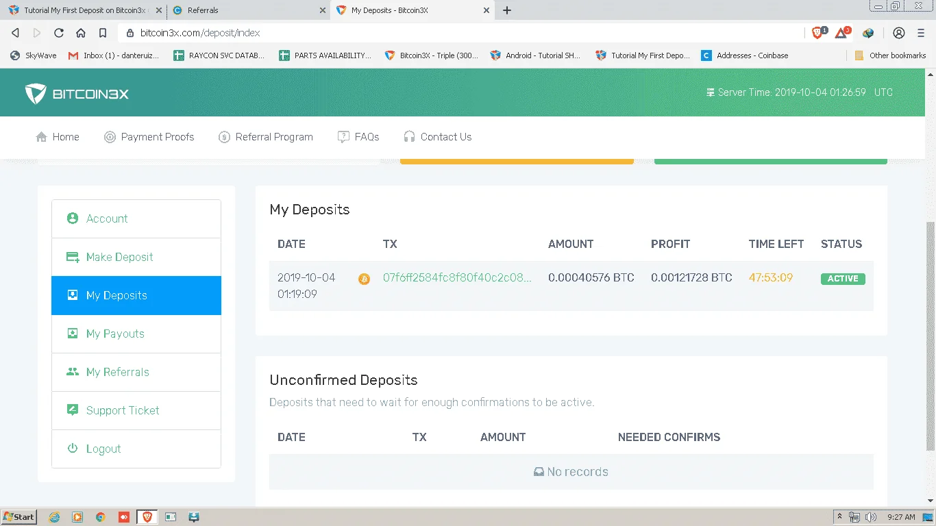Open the browser main menu
This screenshot has width=936, height=526.
point(920,33)
